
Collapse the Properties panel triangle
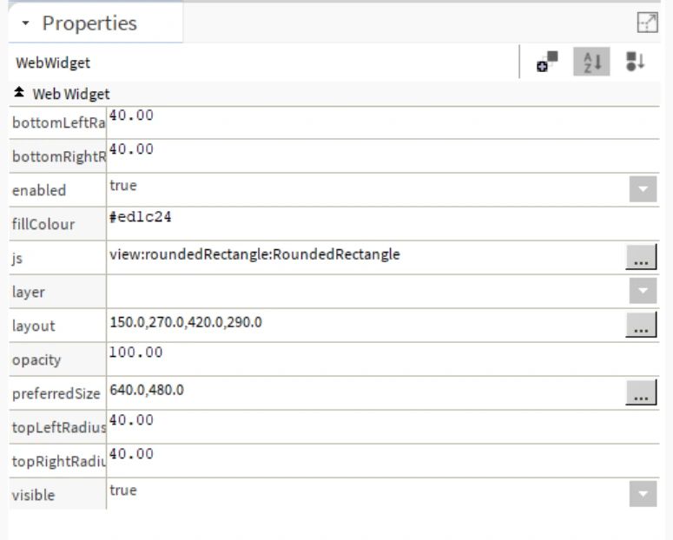26,24
